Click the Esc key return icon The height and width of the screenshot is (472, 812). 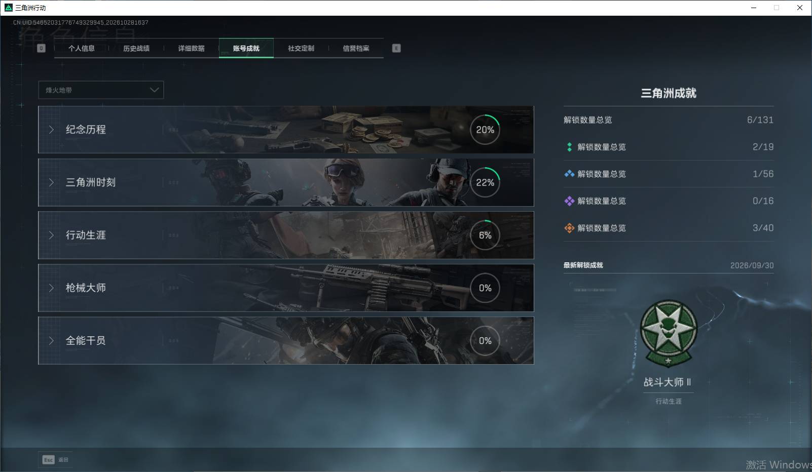48,460
